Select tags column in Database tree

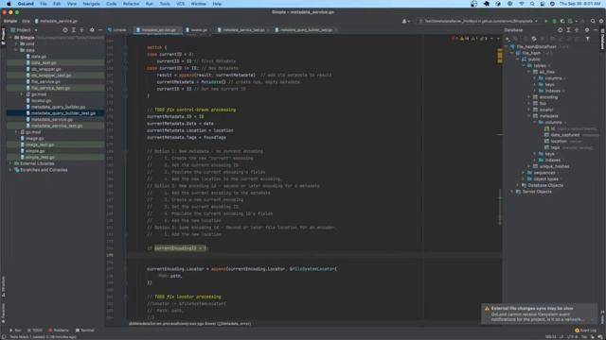click(x=555, y=147)
